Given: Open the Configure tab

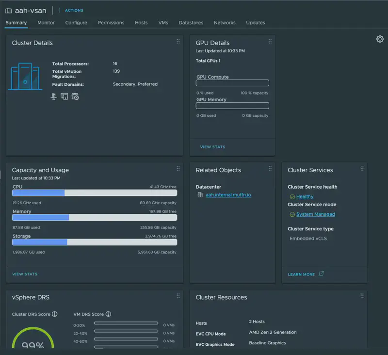Looking at the screenshot, I should click(x=76, y=23).
